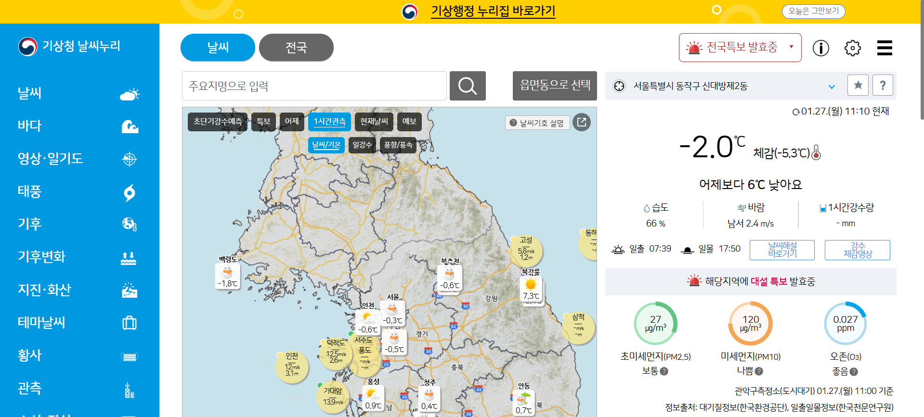
Task: Click the globe thermometer icon beside 기후
Action: tap(130, 224)
